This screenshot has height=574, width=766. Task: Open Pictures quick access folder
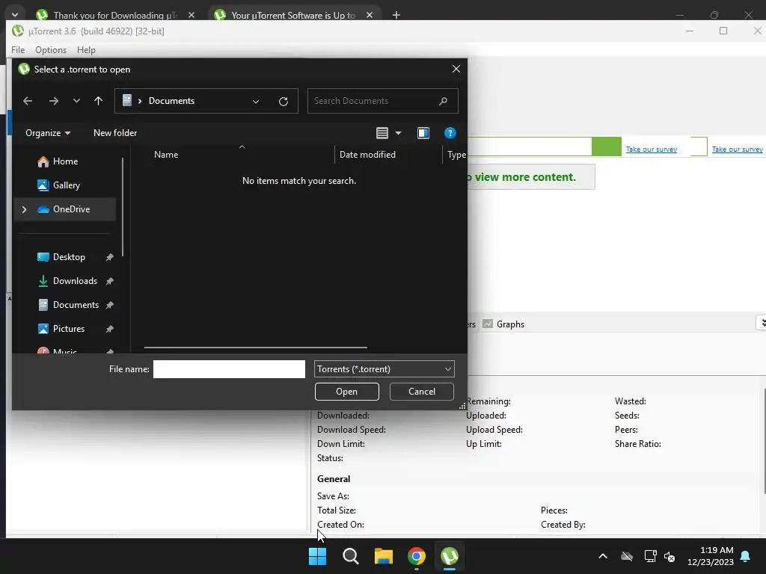point(68,329)
